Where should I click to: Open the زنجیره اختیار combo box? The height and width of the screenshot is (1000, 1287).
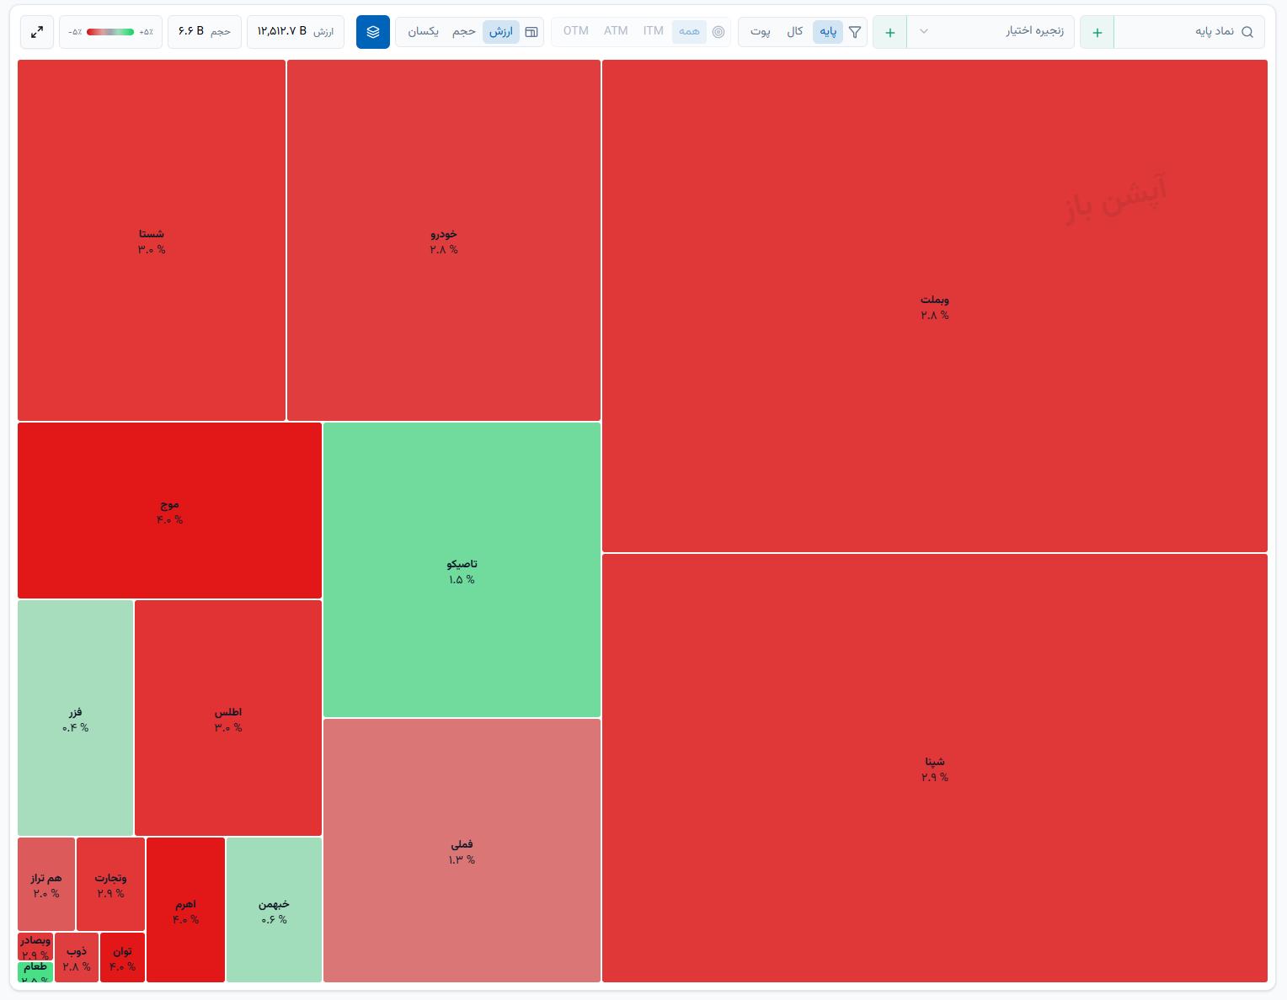click(991, 32)
